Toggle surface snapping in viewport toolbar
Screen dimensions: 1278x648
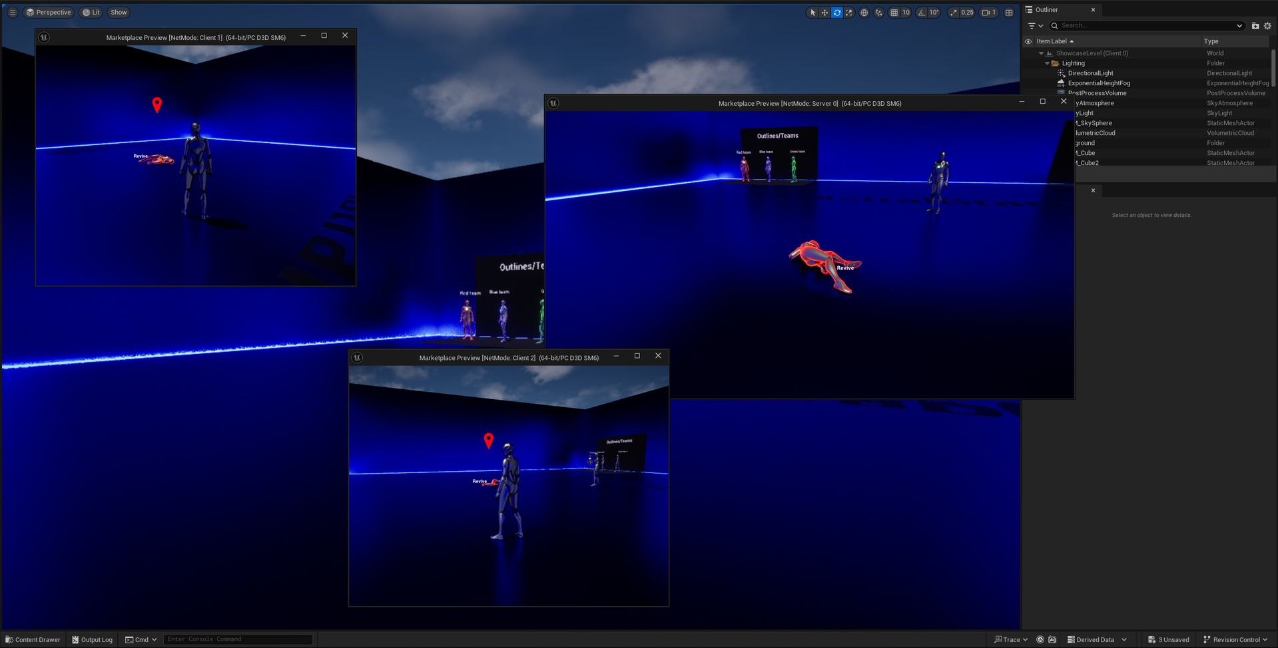(x=879, y=13)
